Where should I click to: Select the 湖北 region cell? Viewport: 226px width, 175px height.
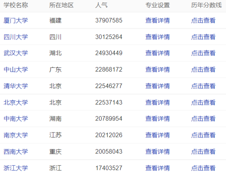[55, 53]
